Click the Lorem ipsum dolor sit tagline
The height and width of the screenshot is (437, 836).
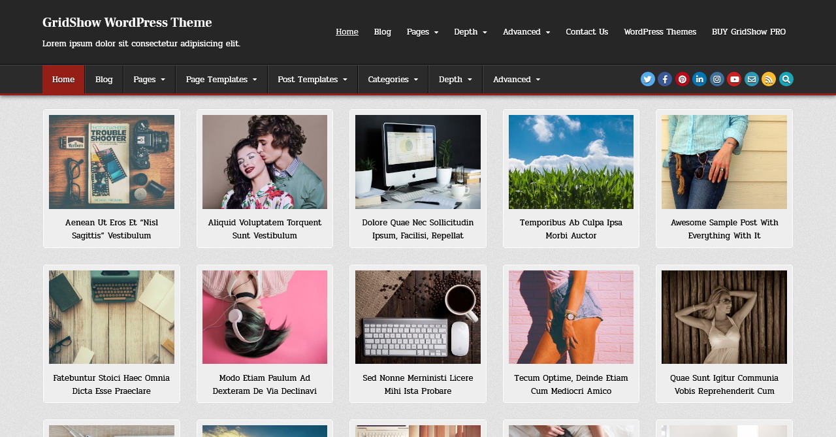tap(141, 44)
